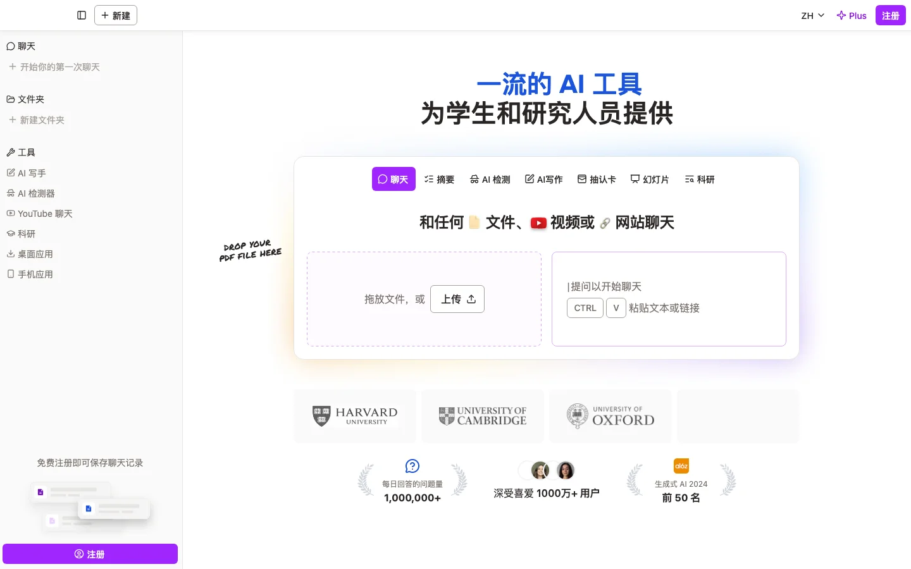
Task: Click 开始你的第一次聊天 in sidebar
Action: click(x=54, y=66)
